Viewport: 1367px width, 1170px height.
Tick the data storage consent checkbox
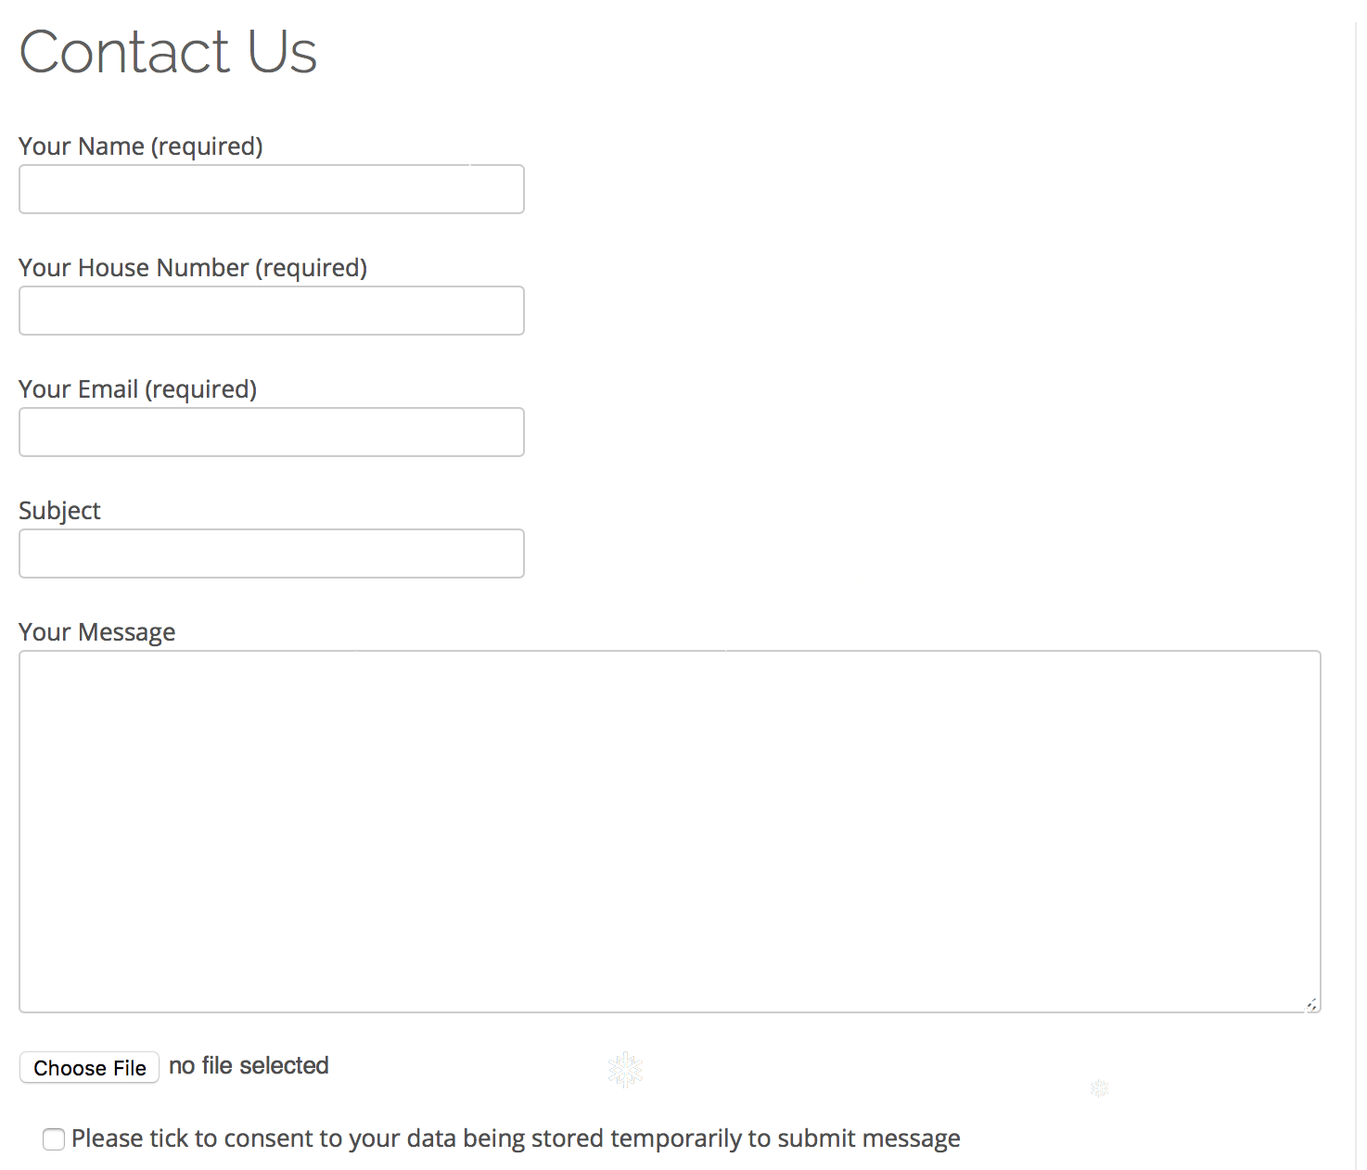54,1139
